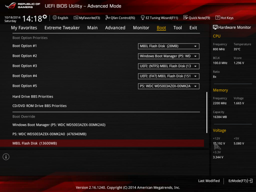Select the Boot Option #3 label
256x192 pixels.
pos(25,66)
